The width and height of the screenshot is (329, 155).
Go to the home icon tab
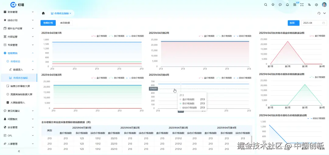[43, 13]
